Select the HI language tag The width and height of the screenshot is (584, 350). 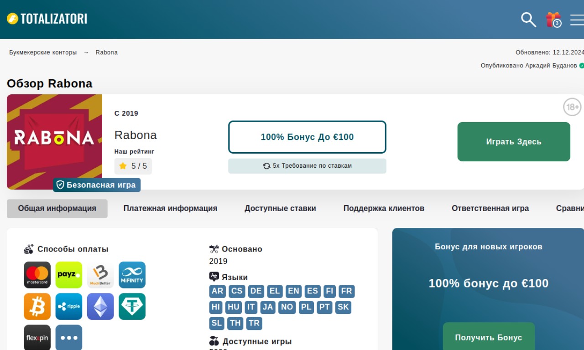[216, 307]
